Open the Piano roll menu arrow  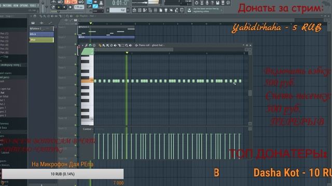pos(82,45)
